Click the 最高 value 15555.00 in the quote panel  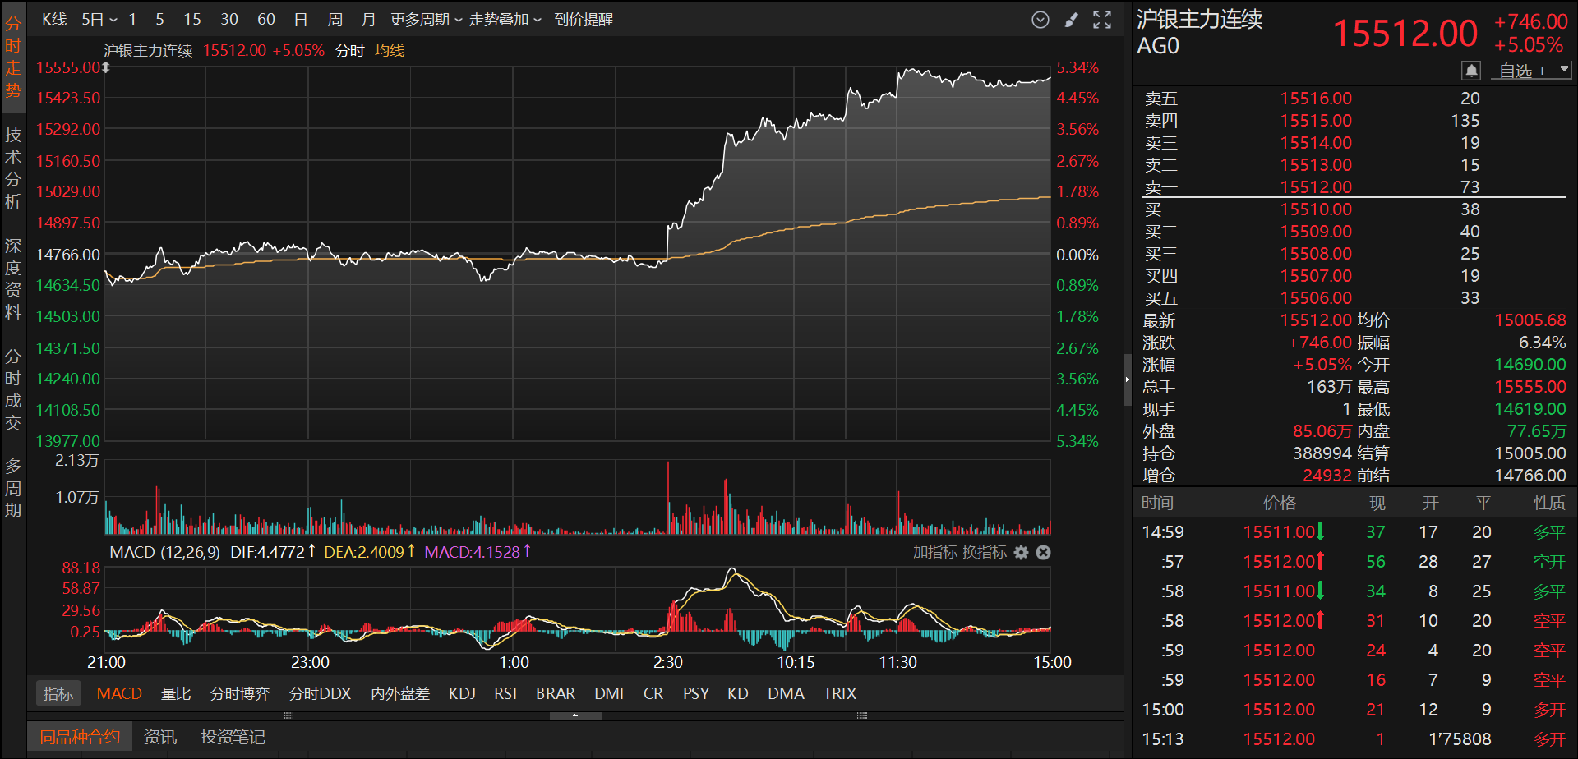(1530, 387)
